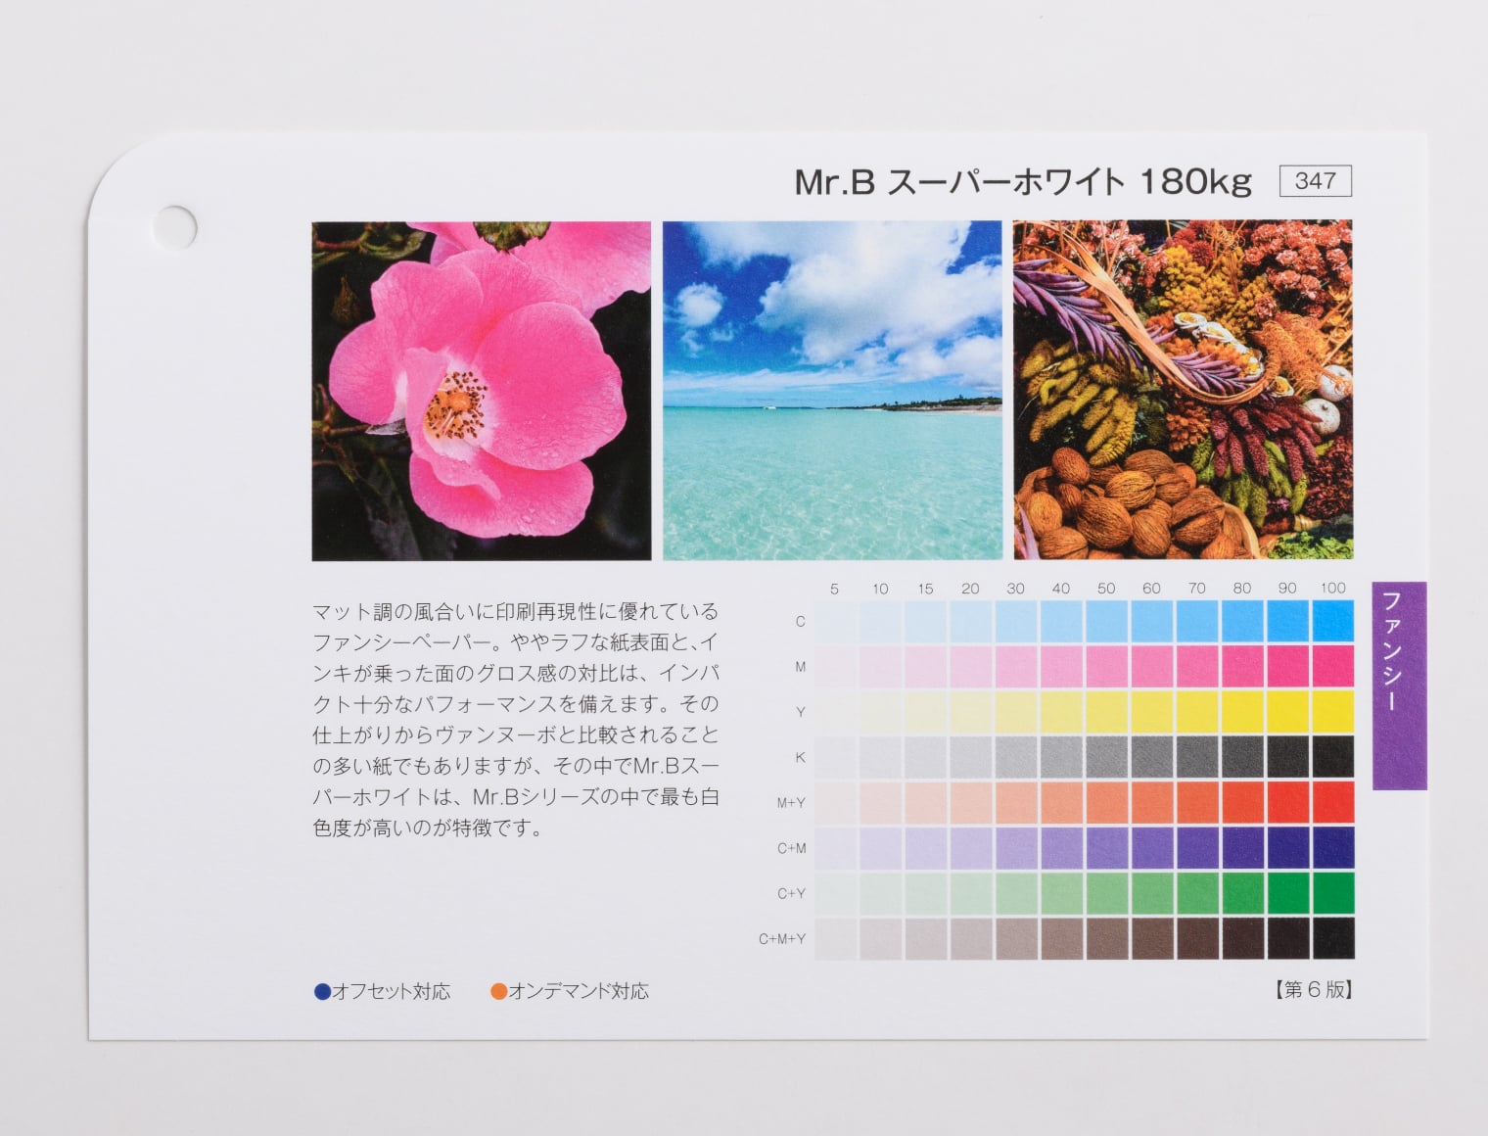Open the tropical beach and sky photo
The image size is (1488, 1136).
pyautogui.click(x=832, y=391)
